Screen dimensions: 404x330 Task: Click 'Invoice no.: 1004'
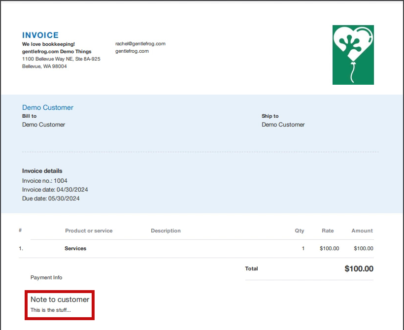(x=44, y=181)
